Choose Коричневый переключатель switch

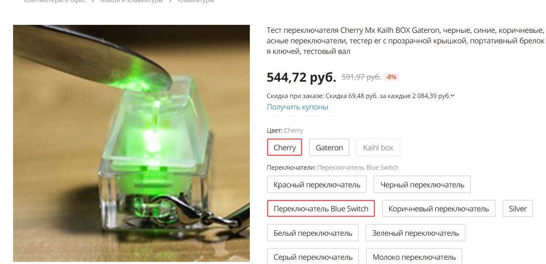439,208
